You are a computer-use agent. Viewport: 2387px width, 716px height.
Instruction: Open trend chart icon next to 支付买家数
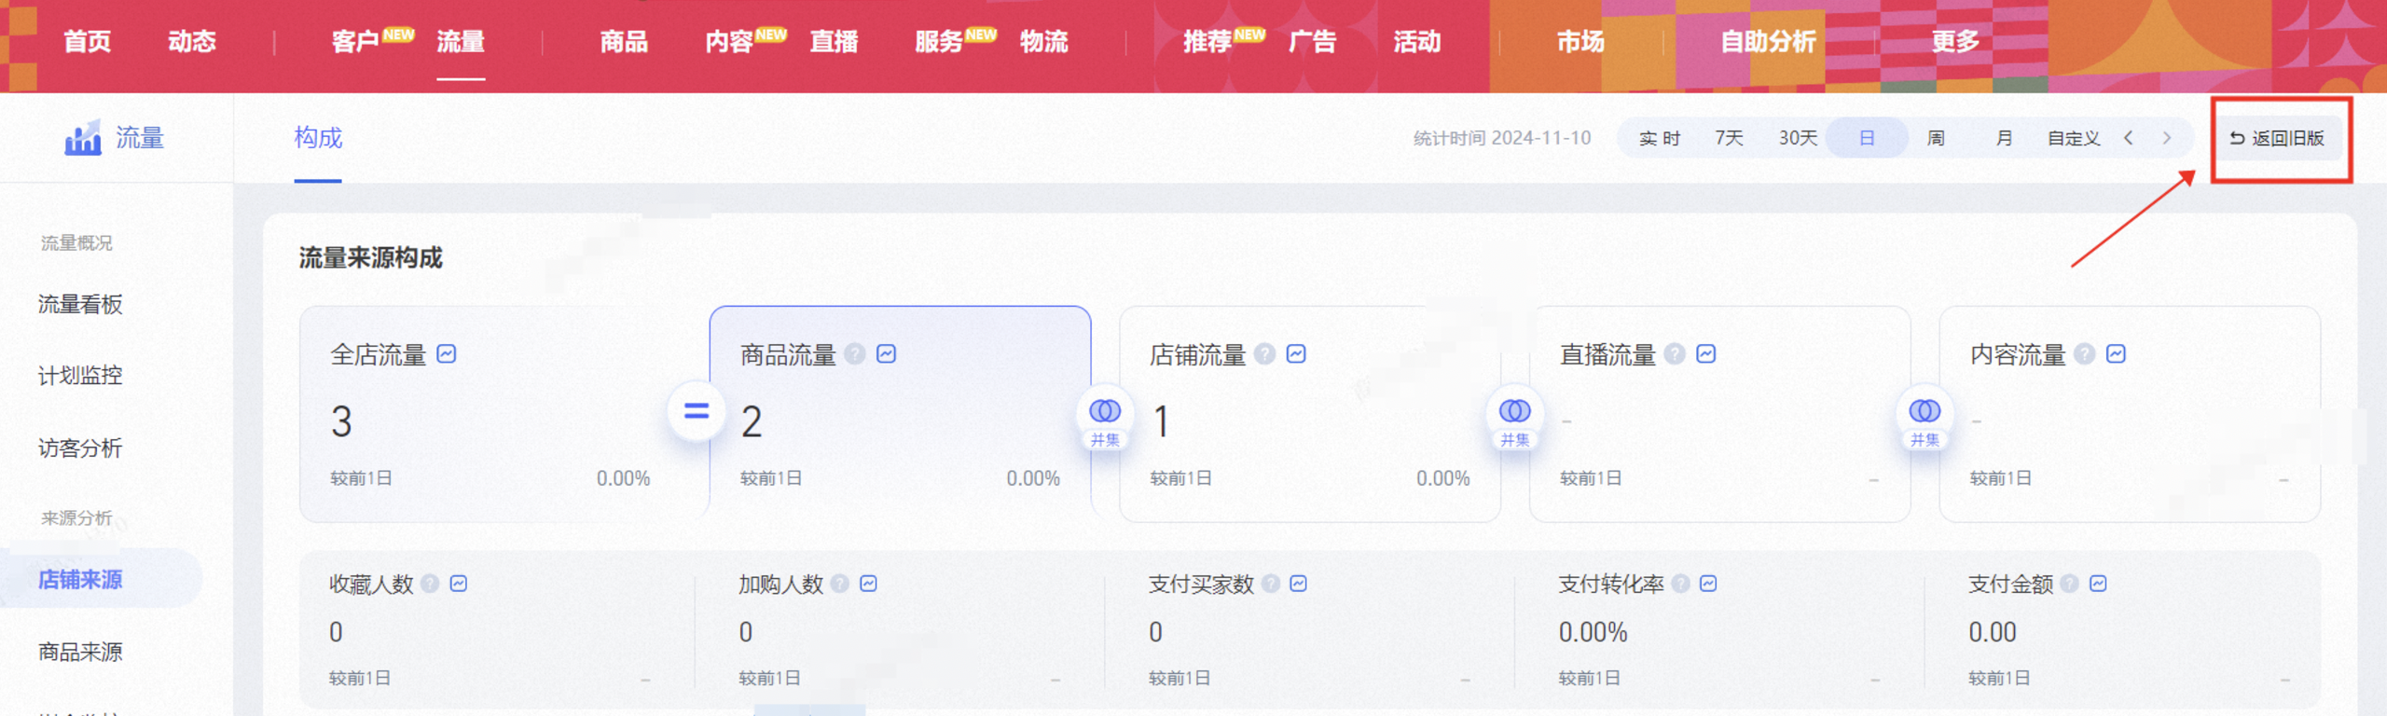(x=1299, y=584)
